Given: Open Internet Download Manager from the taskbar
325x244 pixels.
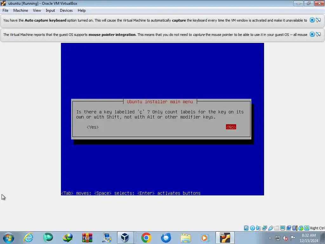Looking at the screenshot, I should tap(68, 238).
